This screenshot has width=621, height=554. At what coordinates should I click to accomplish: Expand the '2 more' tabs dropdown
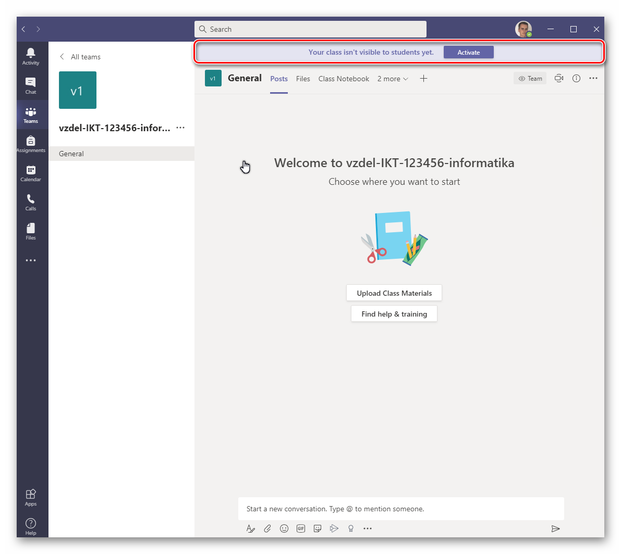click(x=393, y=79)
